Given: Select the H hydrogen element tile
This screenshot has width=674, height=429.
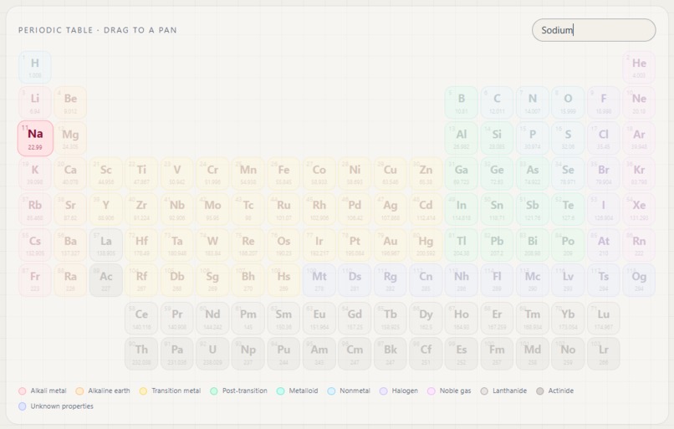Looking at the screenshot, I should point(35,68).
